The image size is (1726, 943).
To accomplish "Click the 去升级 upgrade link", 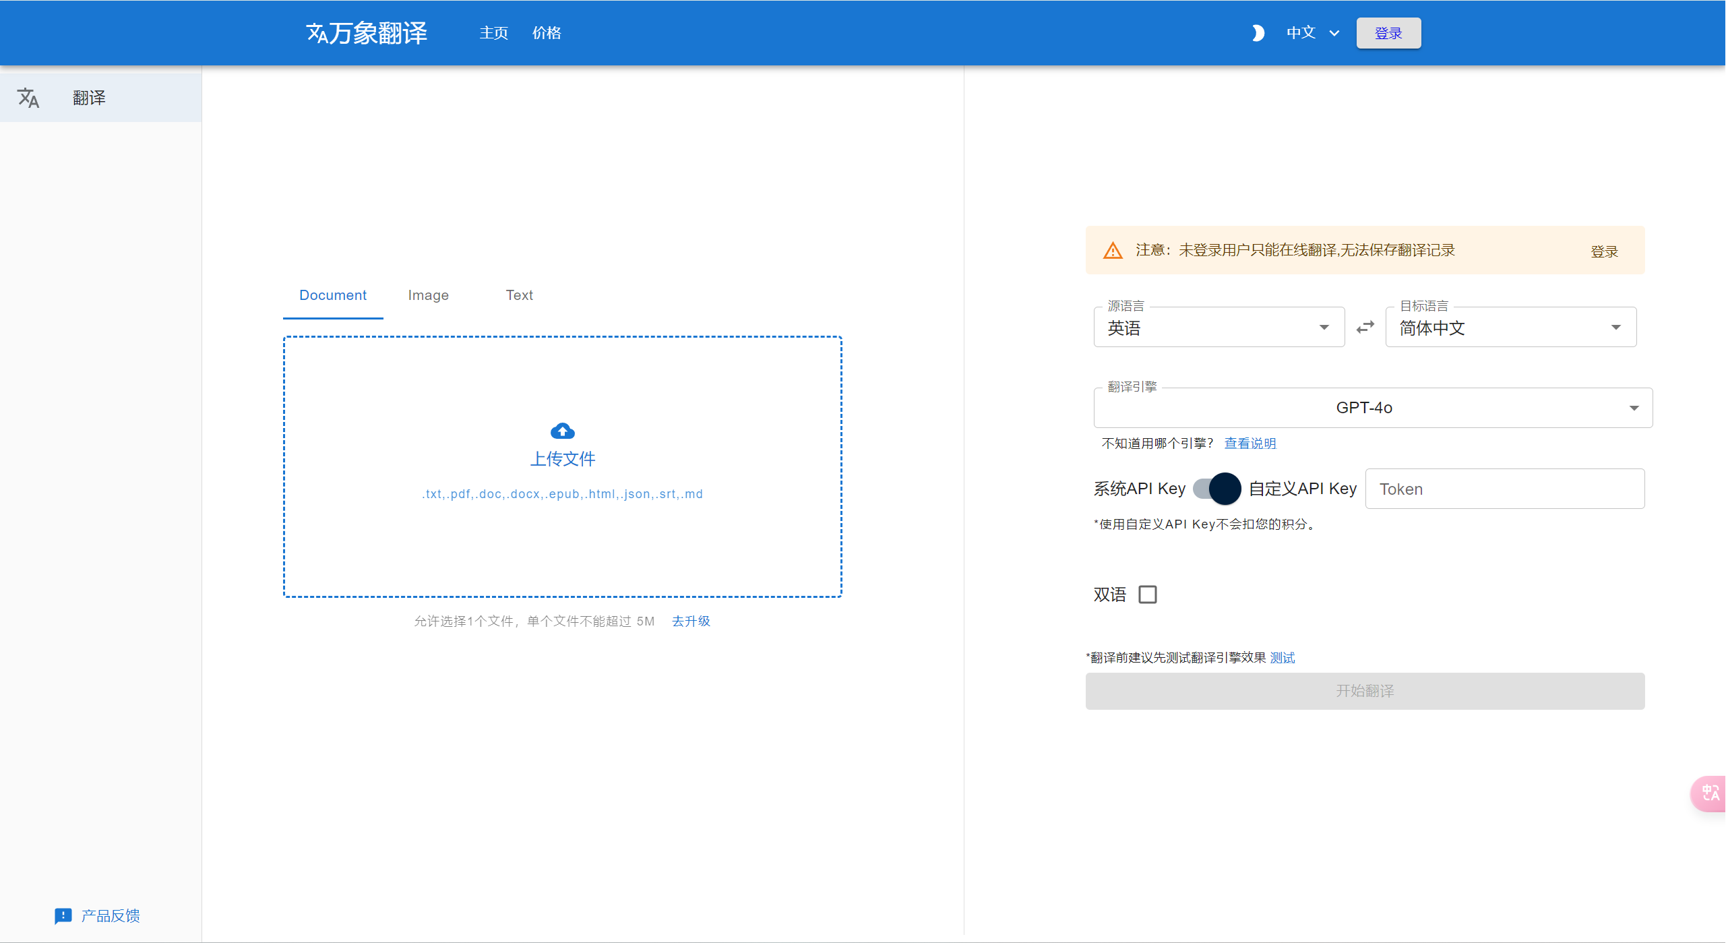I will coord(691,621).
